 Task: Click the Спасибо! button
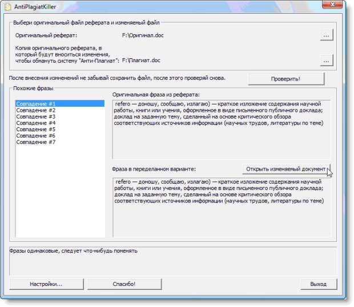pos(124,284)
